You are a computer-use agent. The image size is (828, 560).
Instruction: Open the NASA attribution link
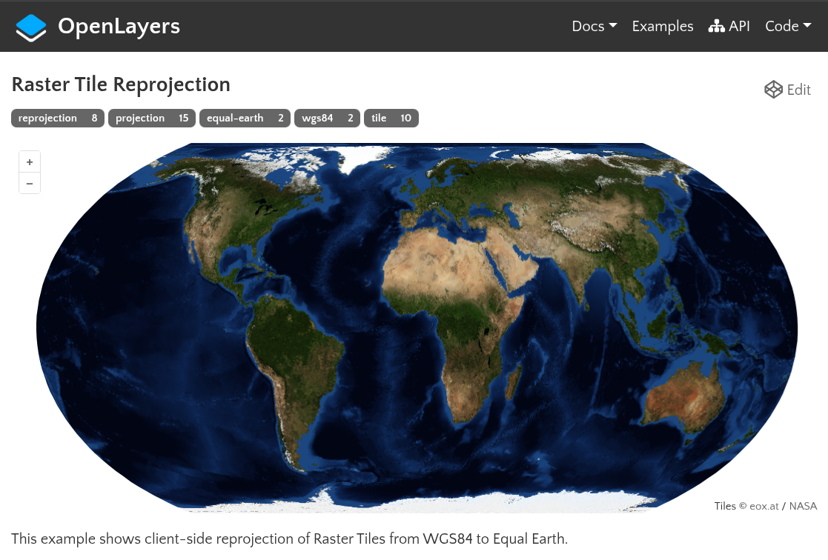pos(803,507)
